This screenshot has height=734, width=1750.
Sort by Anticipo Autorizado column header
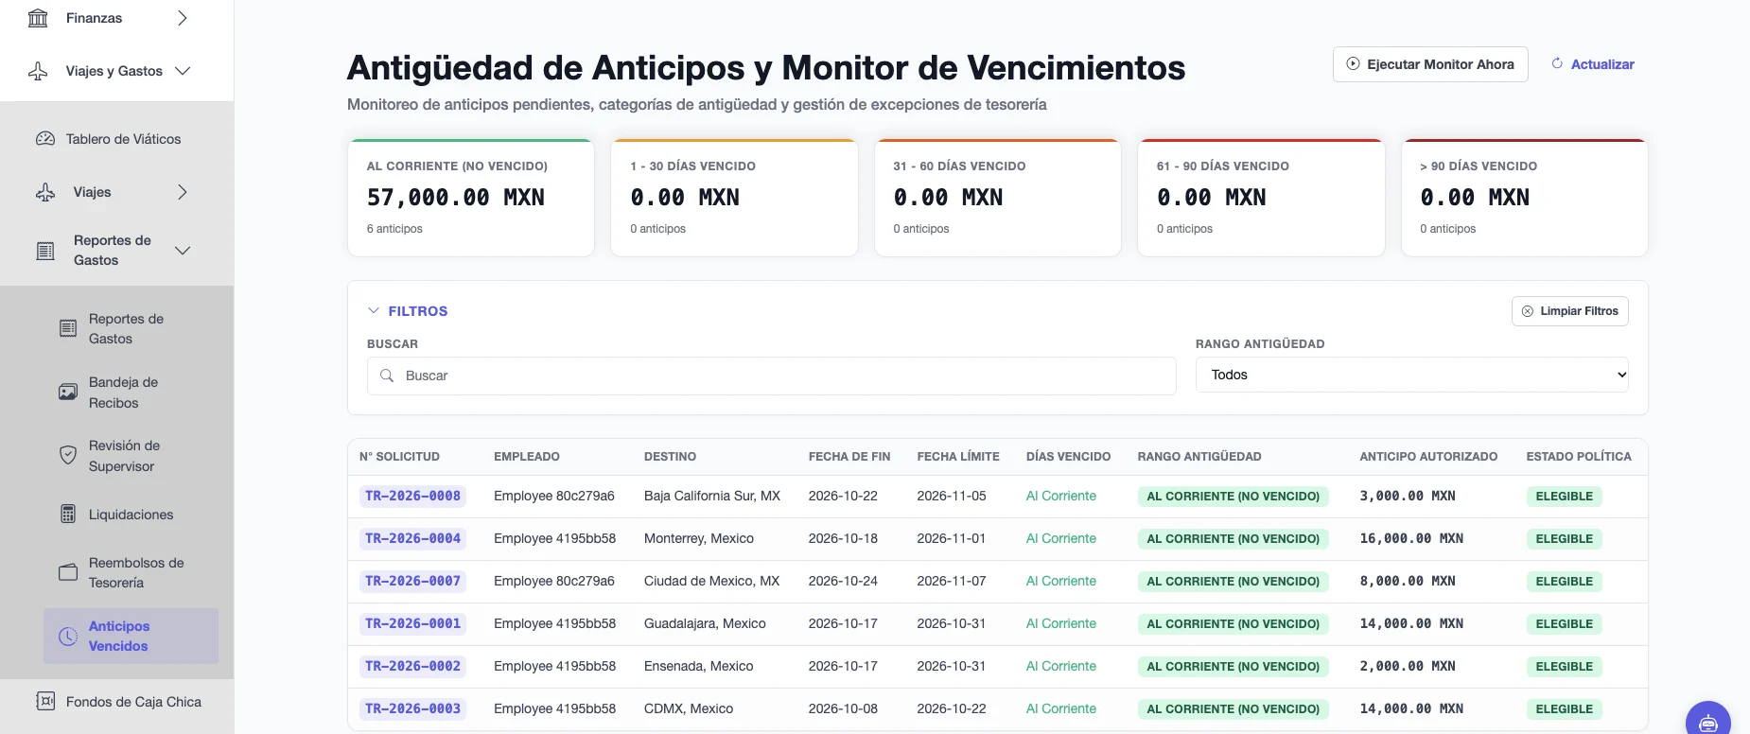point(1428,457)
